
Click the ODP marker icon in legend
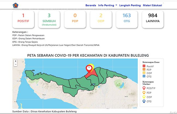point(144,97)
